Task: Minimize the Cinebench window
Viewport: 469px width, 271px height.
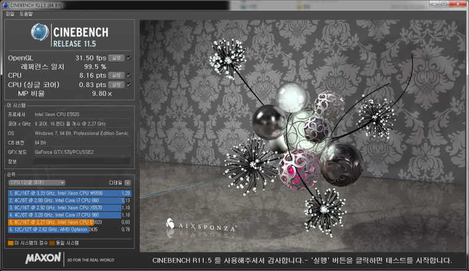Action: point(434,4)
